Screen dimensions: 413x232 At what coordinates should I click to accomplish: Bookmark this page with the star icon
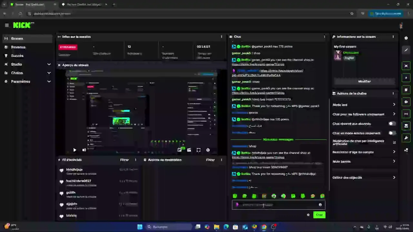[352, 14]
